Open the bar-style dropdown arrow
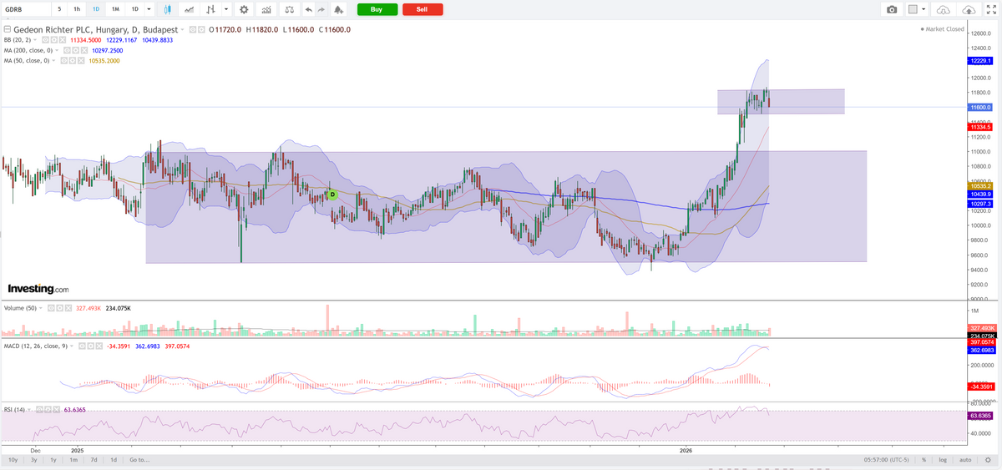This screenshot has height=470, width=1002. click(x=225, y=9)
